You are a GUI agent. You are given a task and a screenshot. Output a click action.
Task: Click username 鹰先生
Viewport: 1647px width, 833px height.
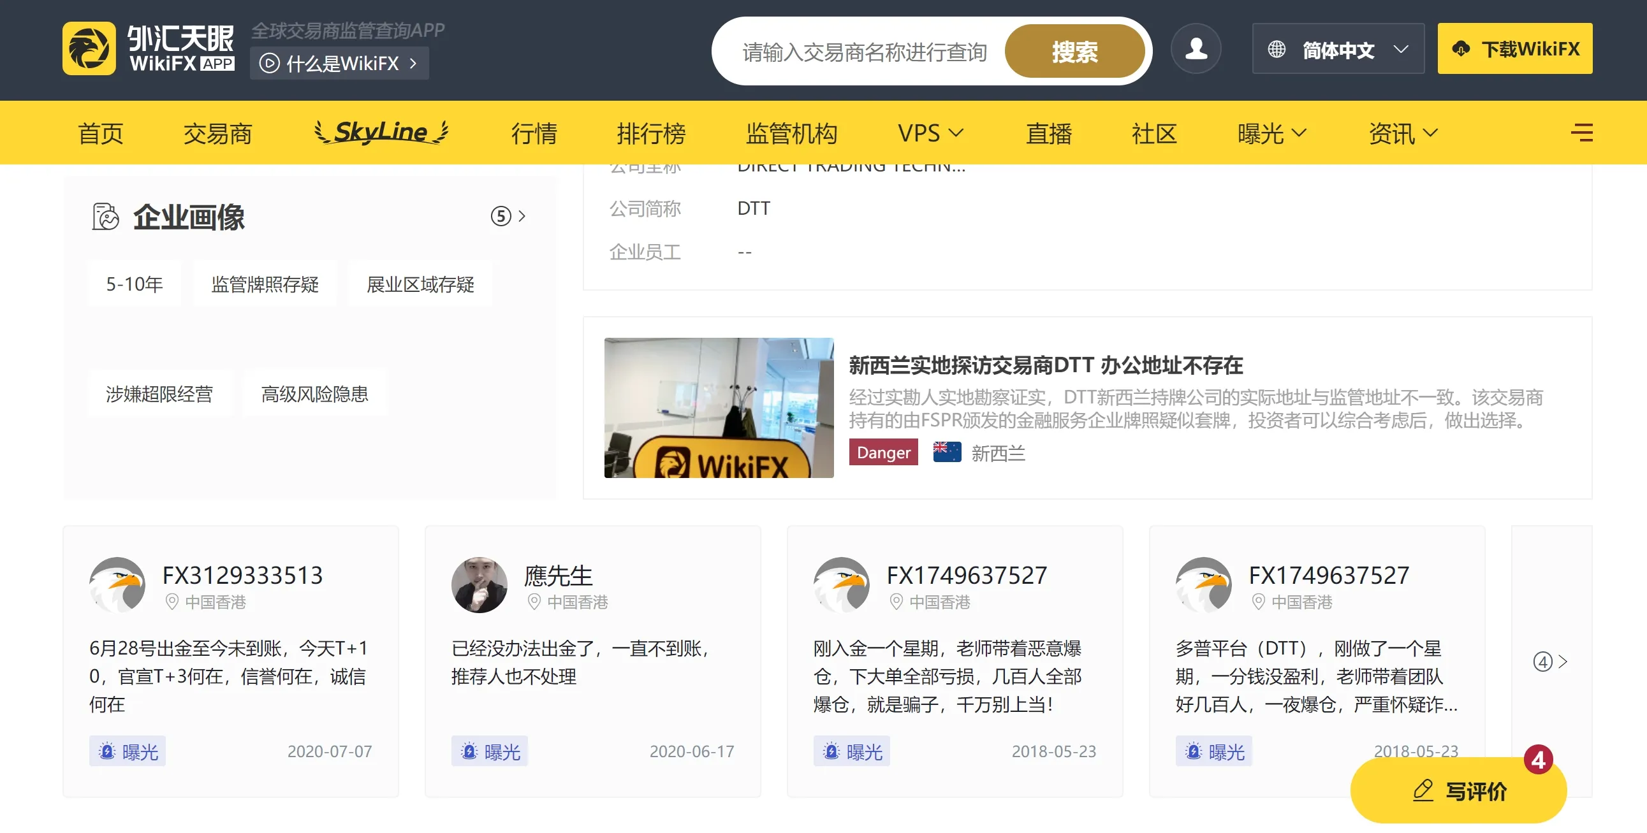pos(558,576)
